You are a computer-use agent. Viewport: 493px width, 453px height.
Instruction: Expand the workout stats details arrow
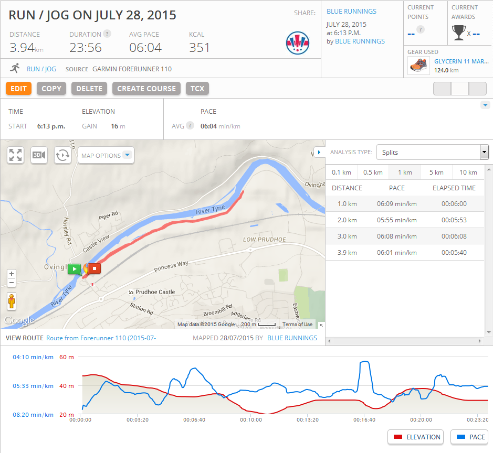pos(485,105)
